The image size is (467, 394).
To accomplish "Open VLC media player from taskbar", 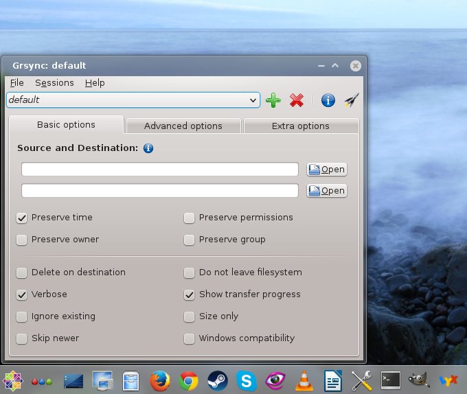I will (x=304, y=380).
